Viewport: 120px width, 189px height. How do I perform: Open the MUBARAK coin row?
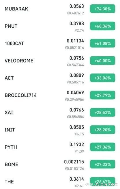(x=60, y=9)
